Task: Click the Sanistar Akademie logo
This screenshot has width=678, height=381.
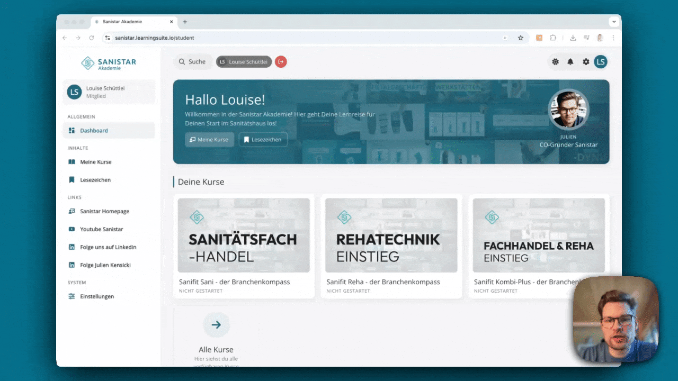Action: pyautogui.click(x=109, y=63)
